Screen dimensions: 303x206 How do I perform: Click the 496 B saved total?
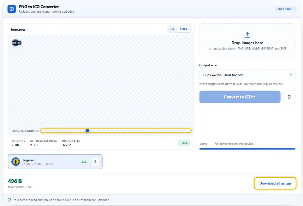click(x=15, y=181)
